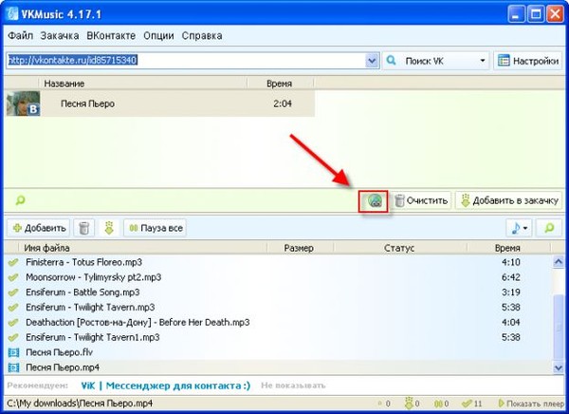Click the 6:42 time of Moonsorrow
Viewport: 569px width, 414px height.
point(511,277)
